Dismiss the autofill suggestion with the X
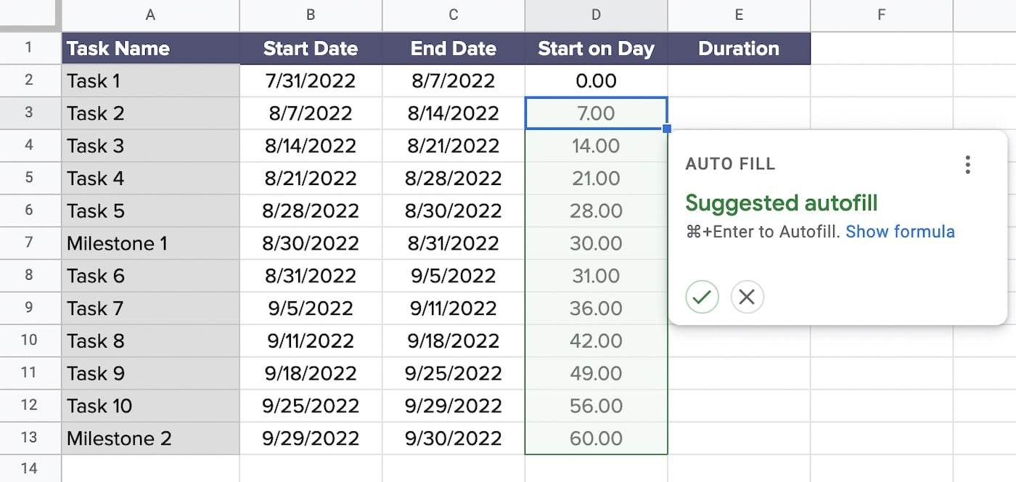Viewport: 1016px width, 482px height. click(747, 296)
